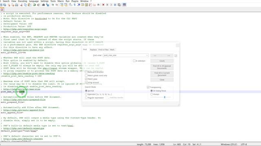Toggle Synchronize Vertical Scrolling icon

pyautogui.click(x=62, y=5)
